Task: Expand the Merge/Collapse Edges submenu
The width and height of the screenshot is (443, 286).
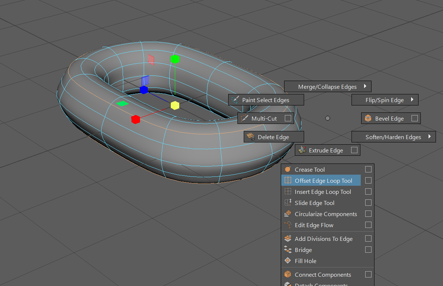Action: (x=365, y=87)
